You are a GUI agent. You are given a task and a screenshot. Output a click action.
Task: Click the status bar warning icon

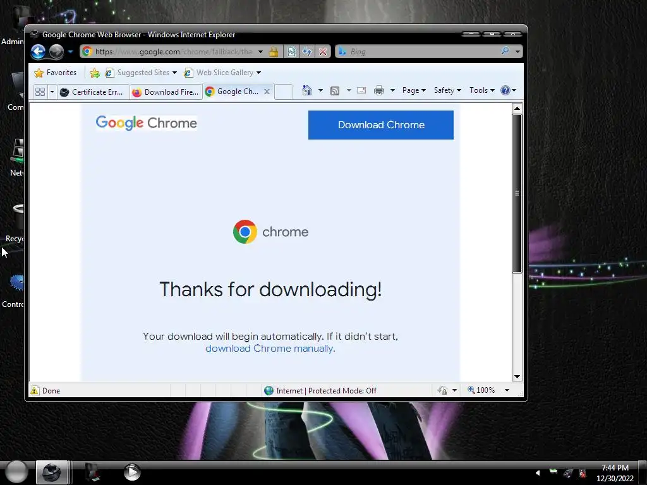(x=35, y=390)
